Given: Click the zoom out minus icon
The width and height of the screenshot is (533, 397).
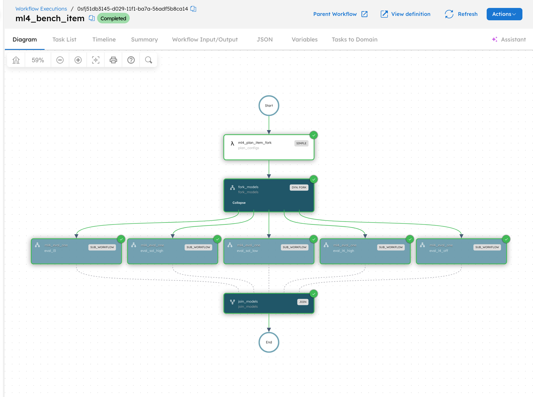Looking at the screenshot, I should 60,60.
